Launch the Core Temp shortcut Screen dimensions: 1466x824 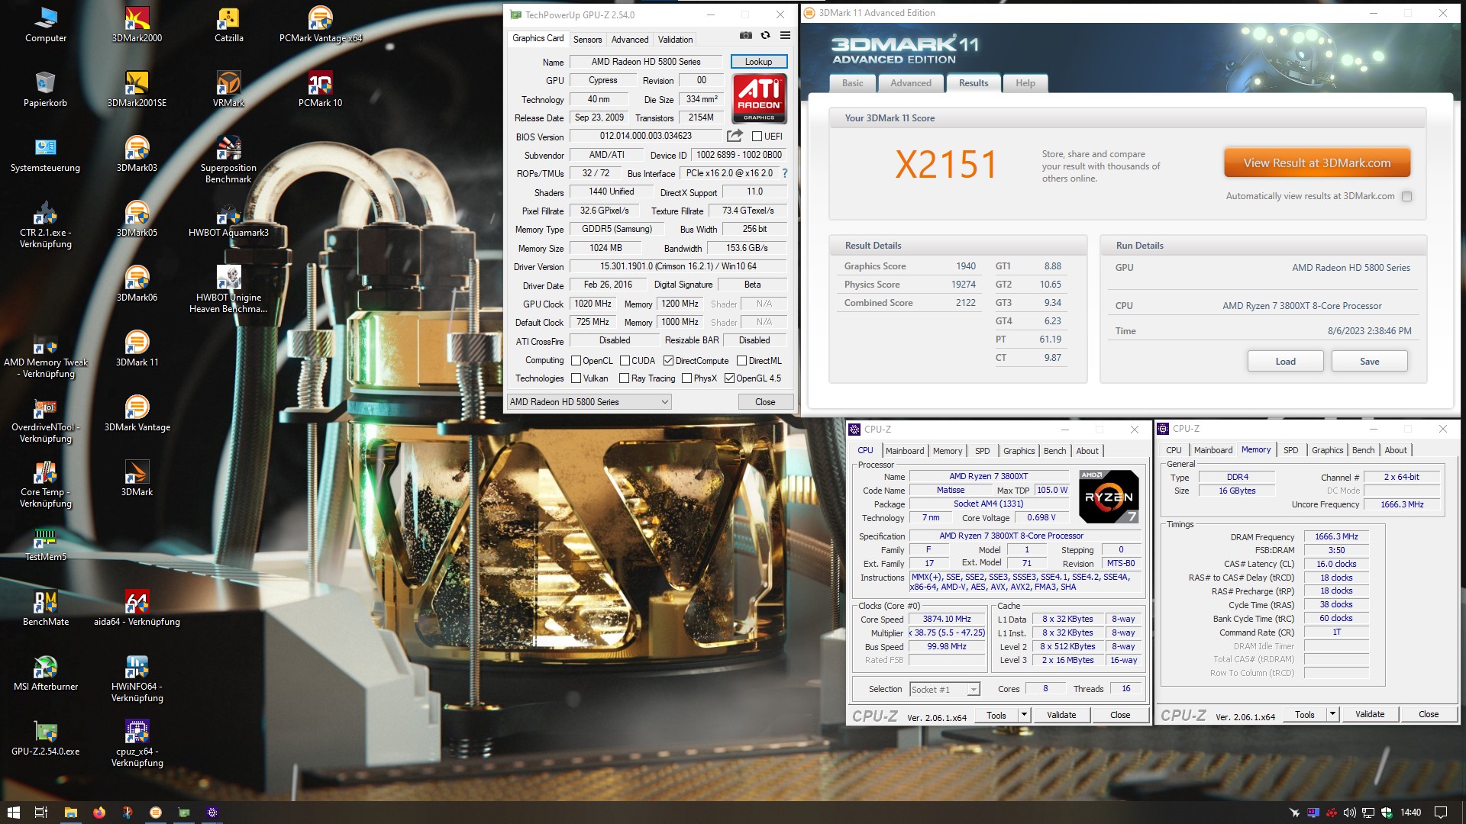(45, 484)
